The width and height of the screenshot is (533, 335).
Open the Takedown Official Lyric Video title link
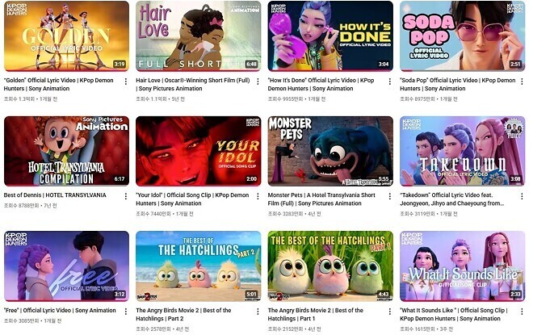pyautogui.click(x=451, y=199)
